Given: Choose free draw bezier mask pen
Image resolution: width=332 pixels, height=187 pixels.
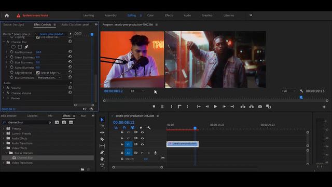Looking at the screenshot, I should 26,47.
